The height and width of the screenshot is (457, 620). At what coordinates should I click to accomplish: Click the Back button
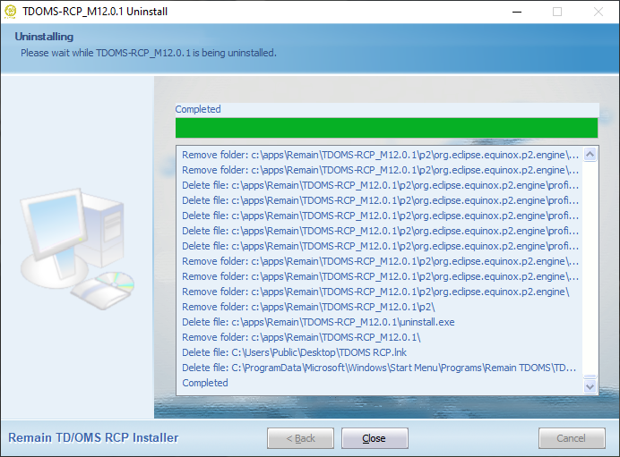(300, 438)
